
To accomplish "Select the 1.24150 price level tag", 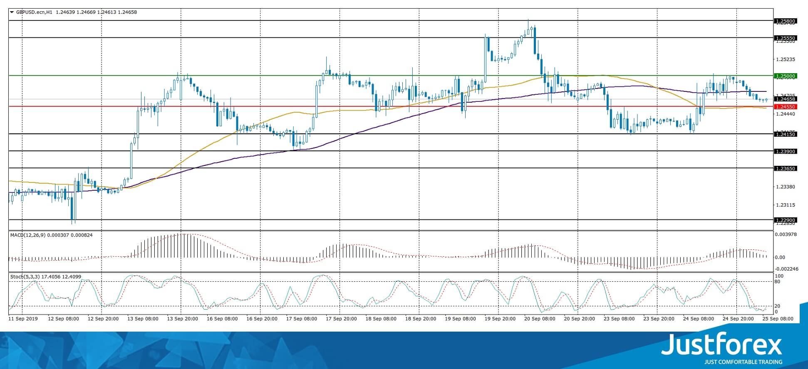I will pyautogui.click(x=785, y=134).
